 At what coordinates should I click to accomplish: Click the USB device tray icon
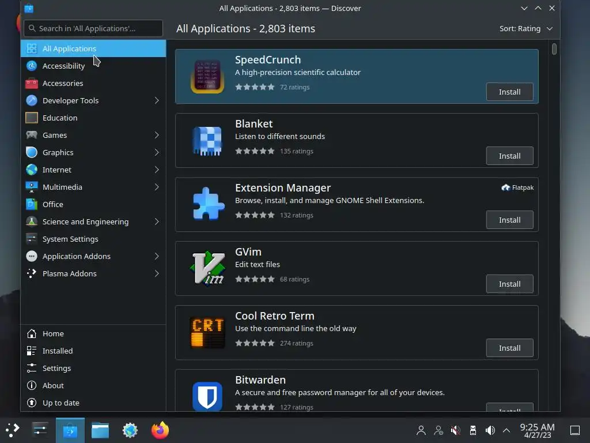pyautogui.click(x=473, y=430)
